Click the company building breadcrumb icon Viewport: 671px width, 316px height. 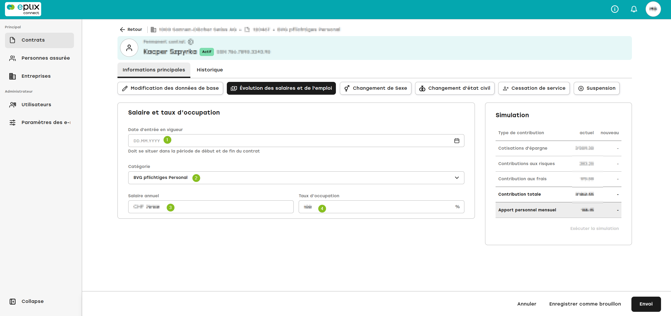coord(153,30)
